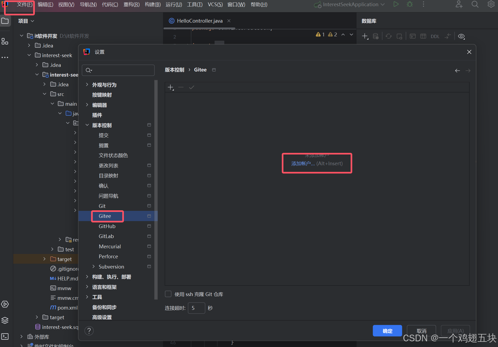Open the Services tool window icon
This screenshot has width=498, height=347.
click(x=5, y=304)
